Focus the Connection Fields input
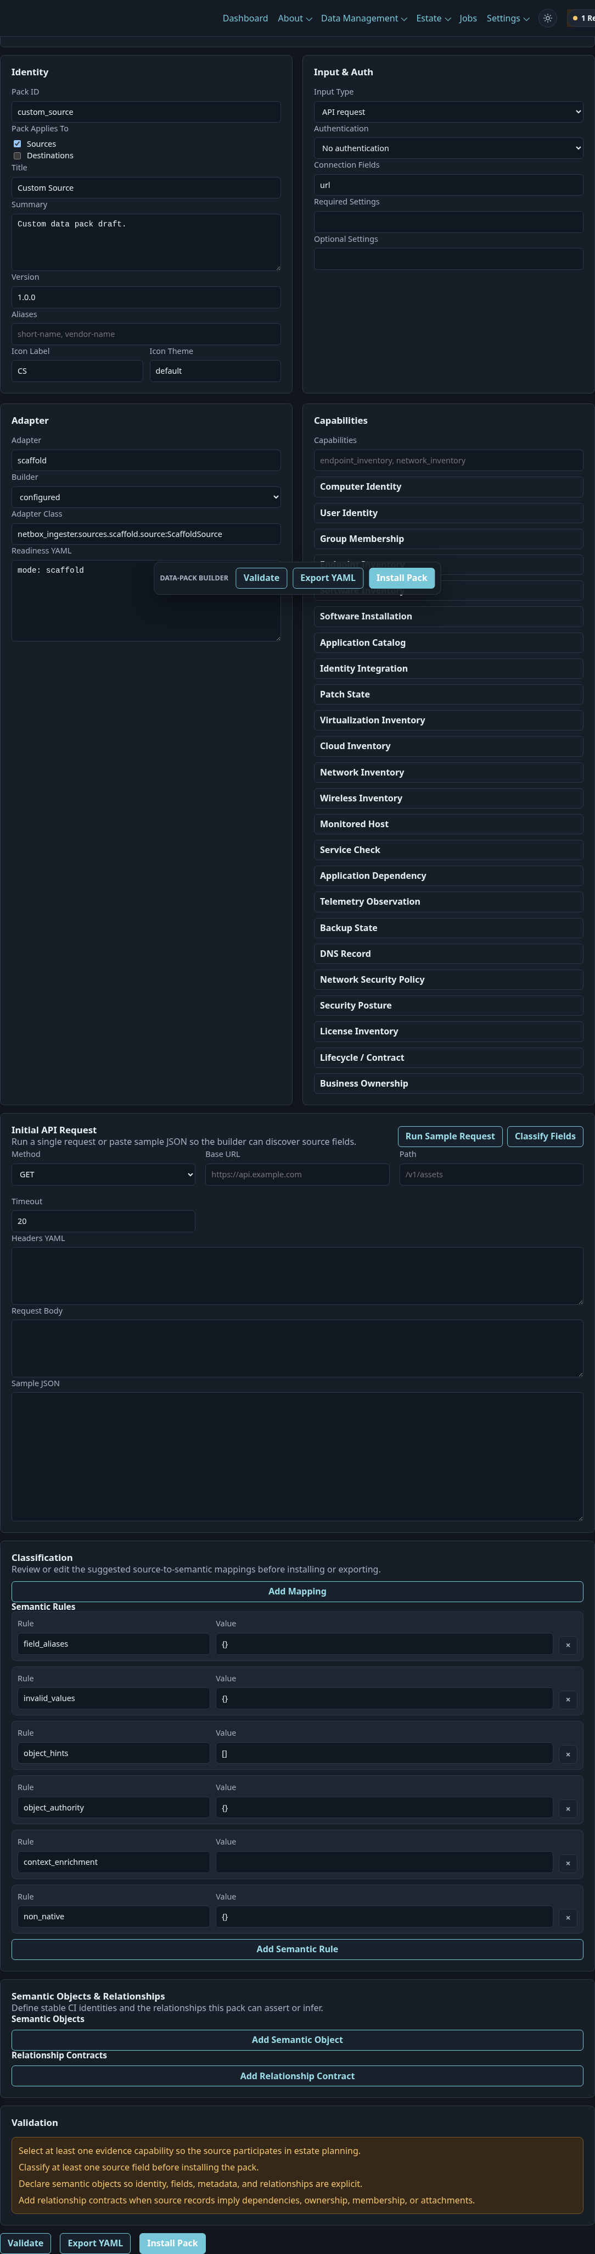 (x=448, y=186)
